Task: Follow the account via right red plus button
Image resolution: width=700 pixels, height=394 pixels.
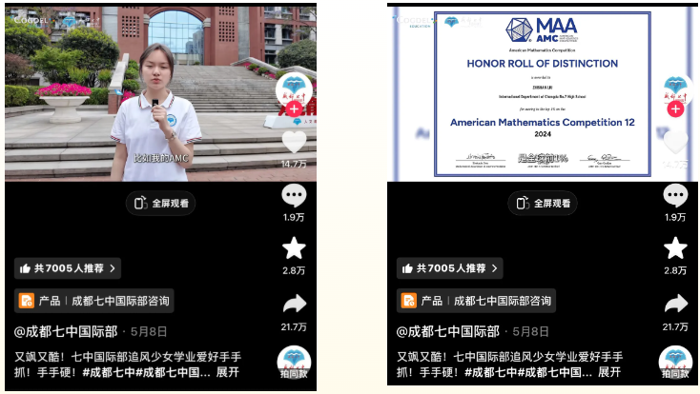Action: click(x=675, y=108)
